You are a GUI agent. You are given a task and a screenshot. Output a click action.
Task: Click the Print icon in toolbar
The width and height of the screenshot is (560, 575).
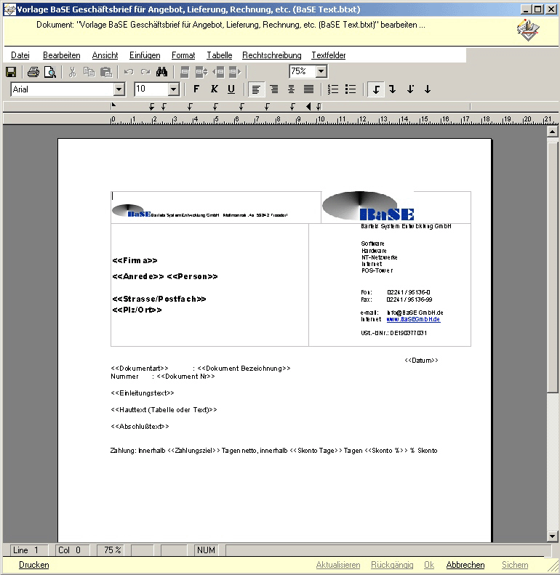pyautogui.click(x=33, y=72)
